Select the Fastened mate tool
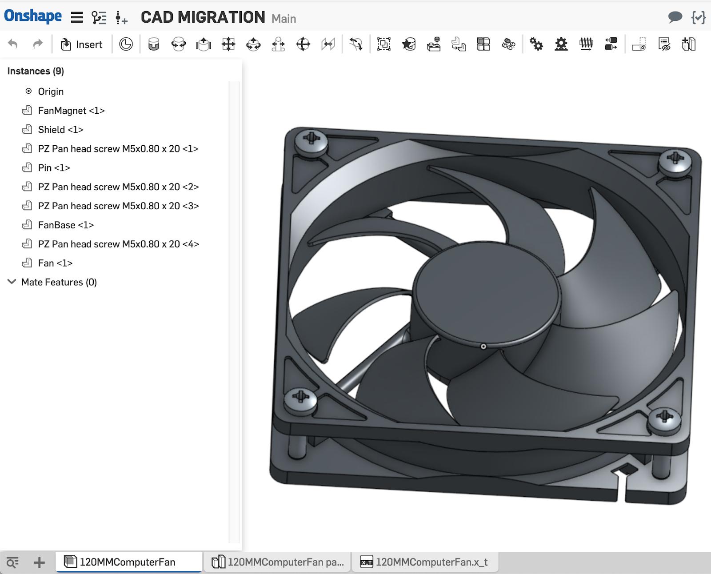This screenshot has width=711, height=574. click(153, 44)
